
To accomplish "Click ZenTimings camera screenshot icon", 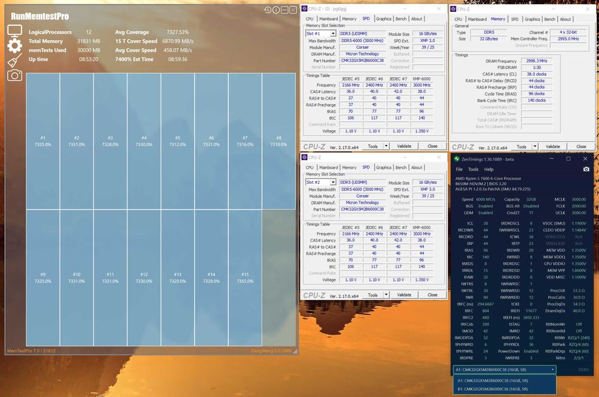I will point(586,169).
